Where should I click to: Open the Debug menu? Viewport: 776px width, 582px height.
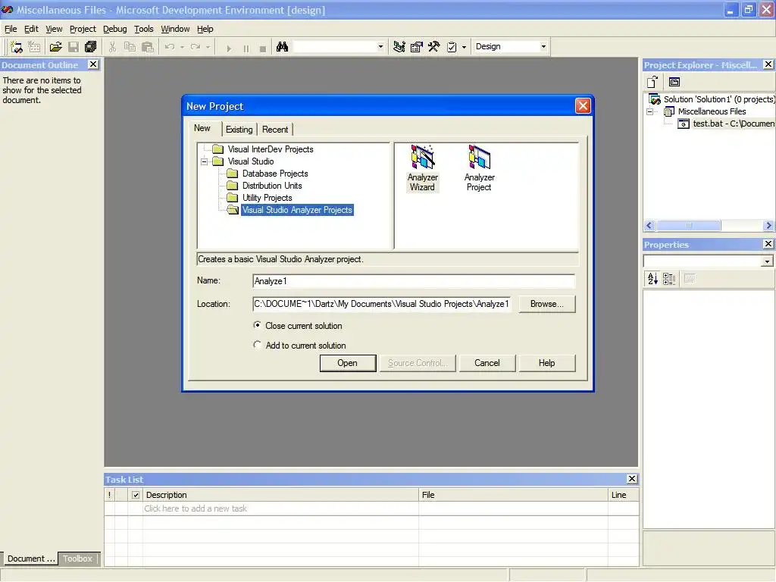point(115,30)
